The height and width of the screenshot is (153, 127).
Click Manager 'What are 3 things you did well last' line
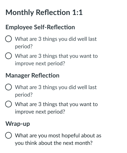click(x=56, y=87)
